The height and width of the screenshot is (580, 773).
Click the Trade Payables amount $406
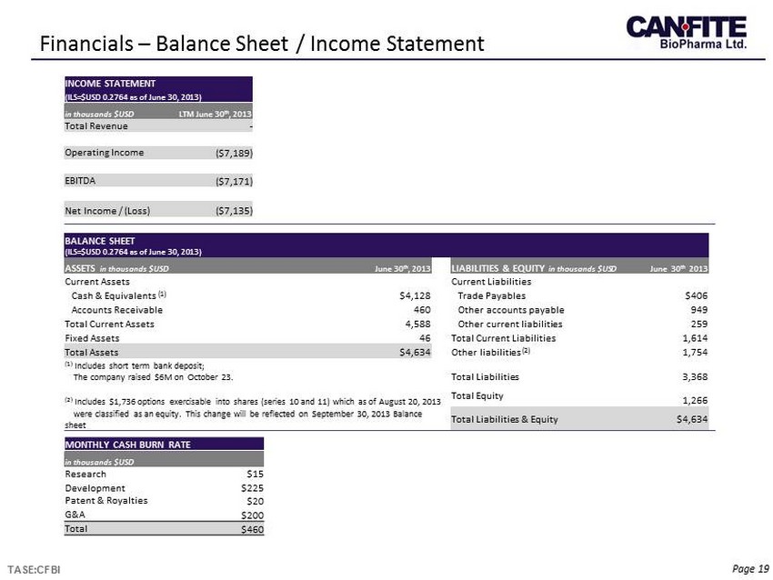click(696, 295)
